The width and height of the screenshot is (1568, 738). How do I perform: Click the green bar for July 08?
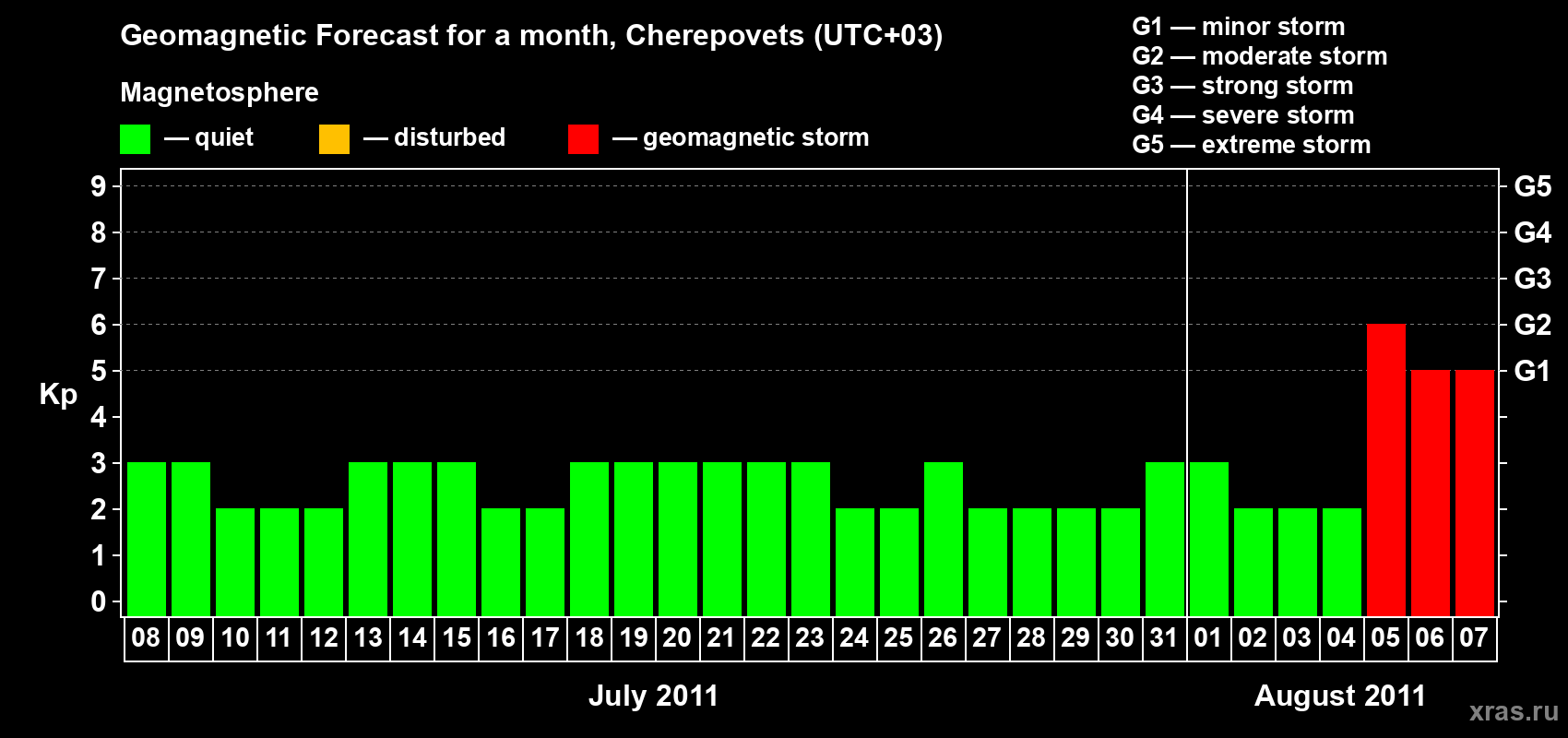(x=147, y=539)
